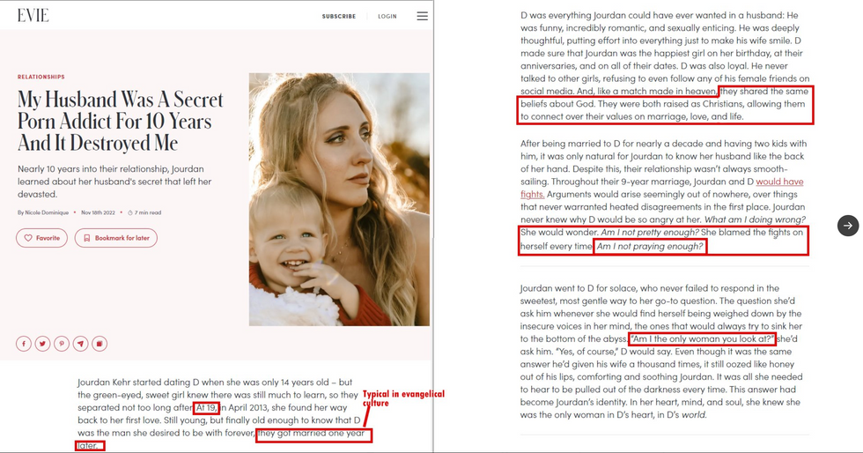
Task: Open the LOGIN link
Action: [x=387, y=17]
